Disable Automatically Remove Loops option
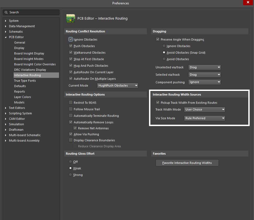Image resolution: width=254 pixels, height=220 pixels. click(71, 122)
